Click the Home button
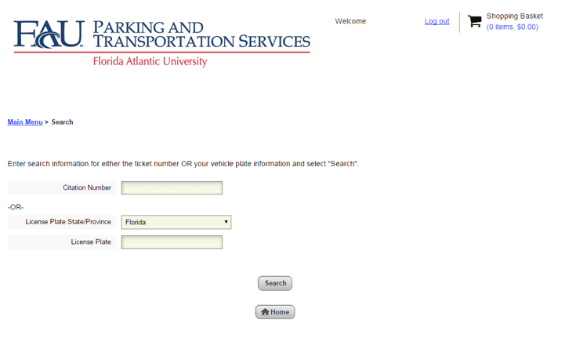The width and height of the screenshot is (569, 349). pyautogui.click(x=275, y=312)
